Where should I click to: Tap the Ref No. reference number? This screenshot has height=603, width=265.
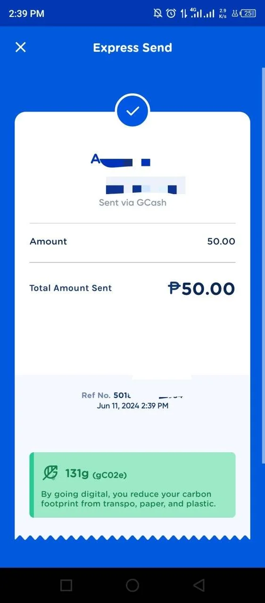pos(132,395)
